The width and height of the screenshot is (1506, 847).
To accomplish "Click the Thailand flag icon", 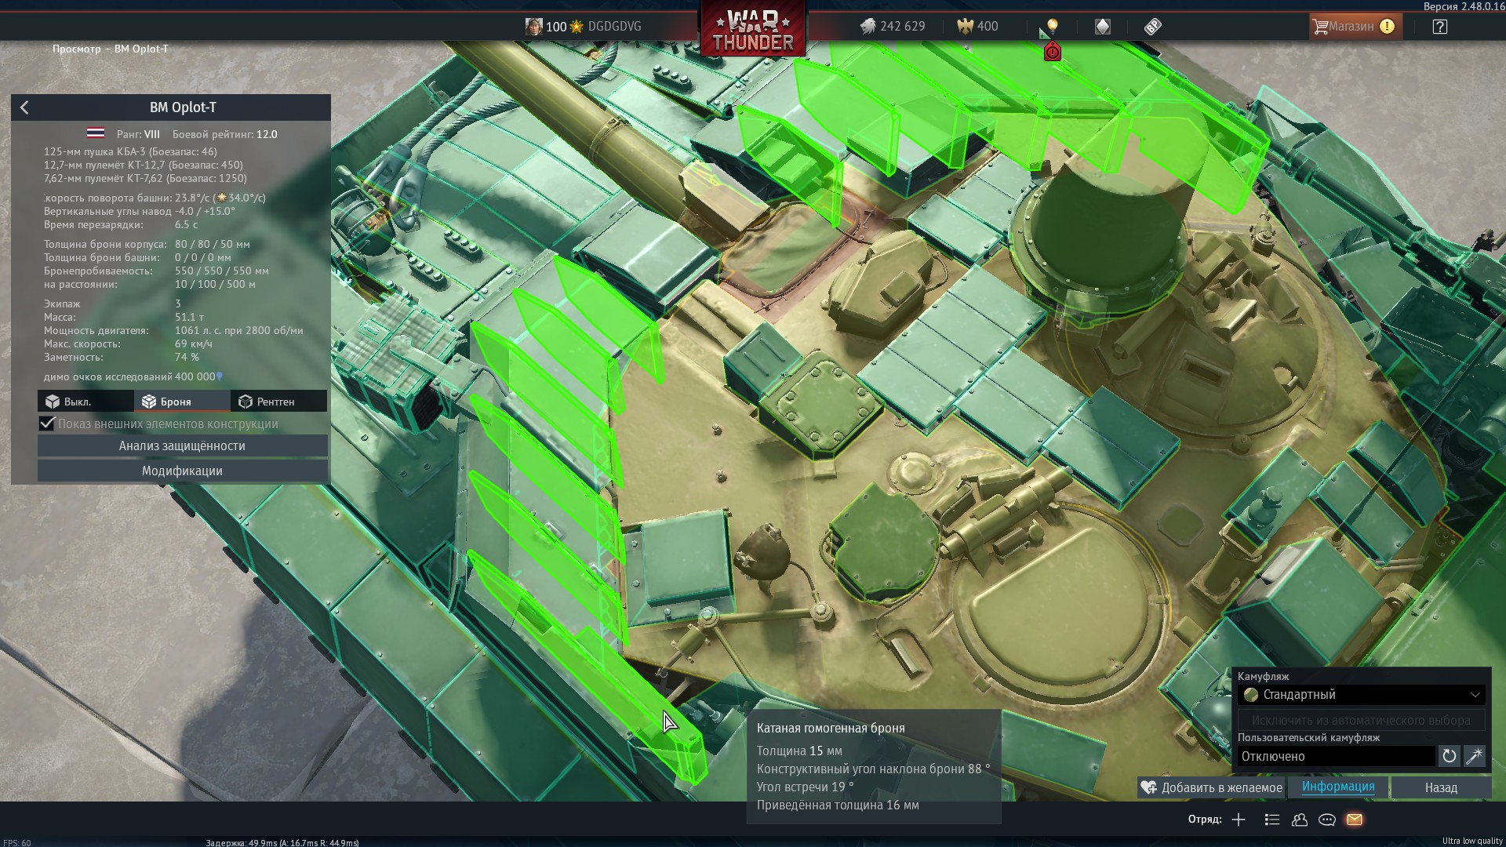I will [96, 134].
